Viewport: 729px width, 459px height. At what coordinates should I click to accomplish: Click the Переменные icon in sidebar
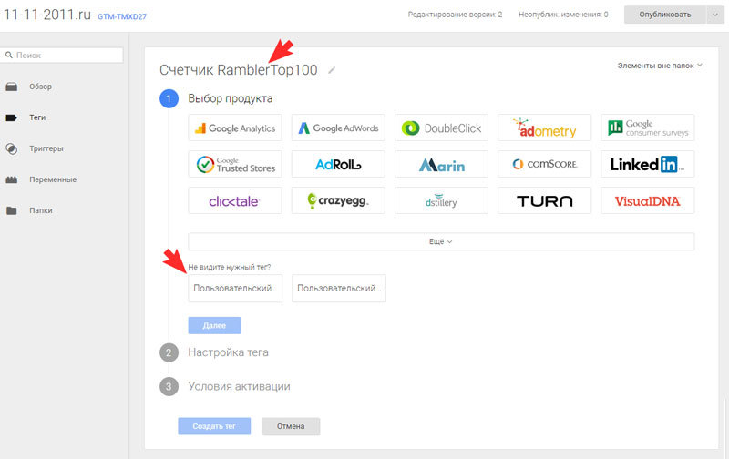click(12, 179)
